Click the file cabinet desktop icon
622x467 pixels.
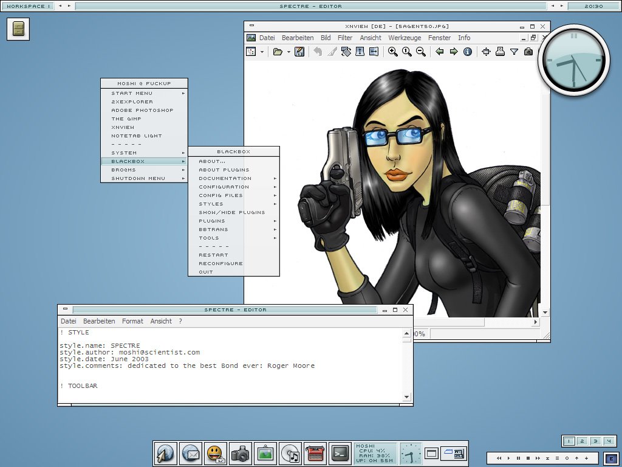click(18, 29)
